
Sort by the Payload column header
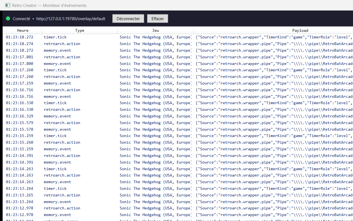300,30
